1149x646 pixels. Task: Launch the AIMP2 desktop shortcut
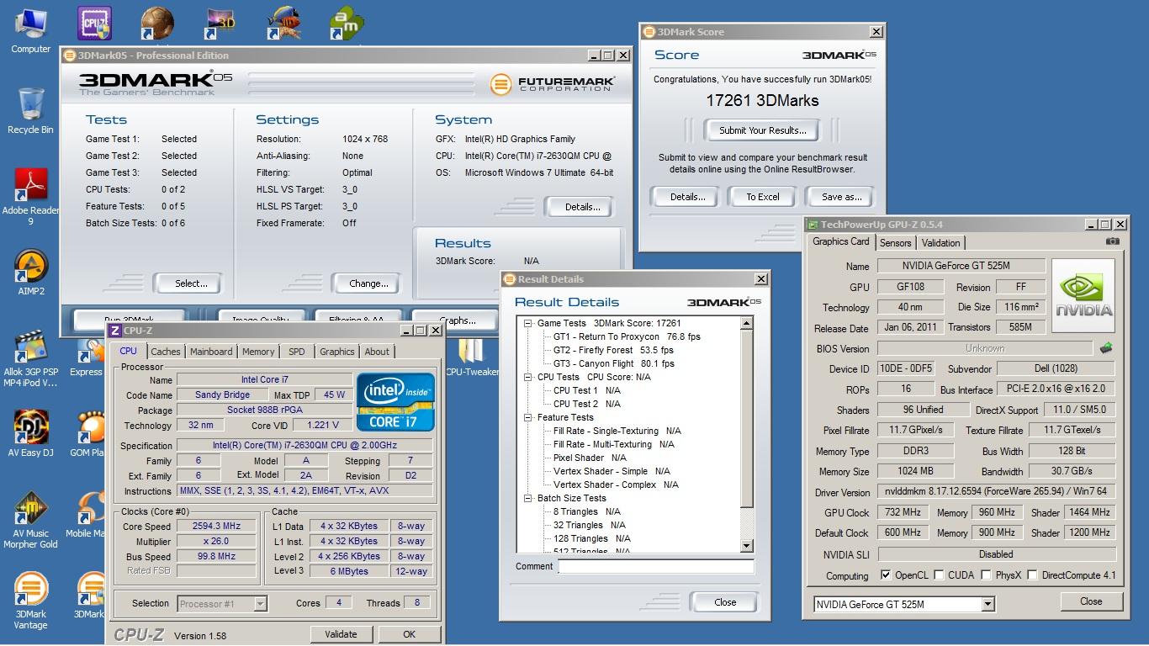click(x=30, y=273)
